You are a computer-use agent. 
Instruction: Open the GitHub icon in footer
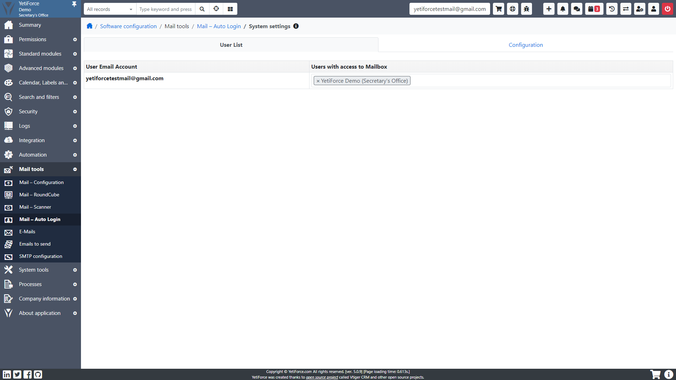coord(38,374)
